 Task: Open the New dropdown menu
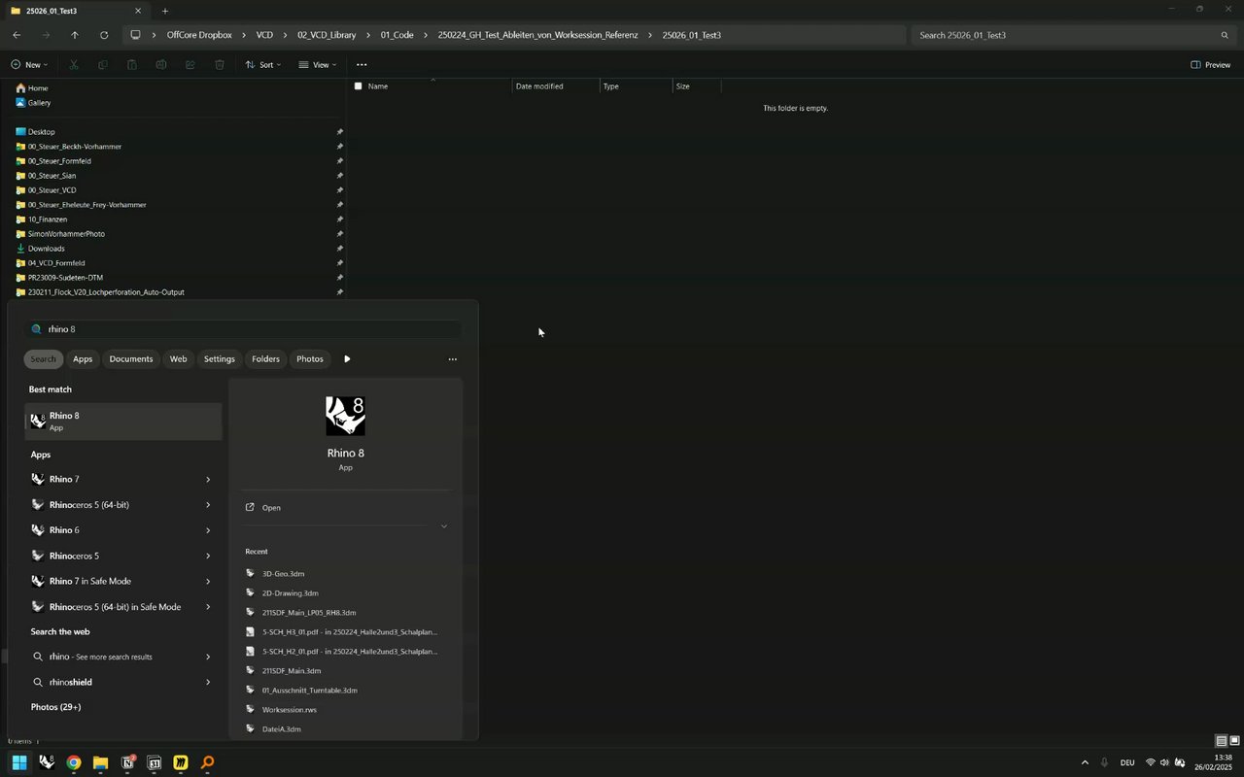pos(29,65)
